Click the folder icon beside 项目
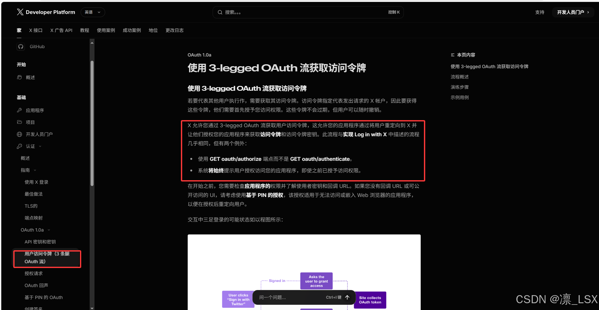Screen dimensions: 599x310 tap(19, 122)
